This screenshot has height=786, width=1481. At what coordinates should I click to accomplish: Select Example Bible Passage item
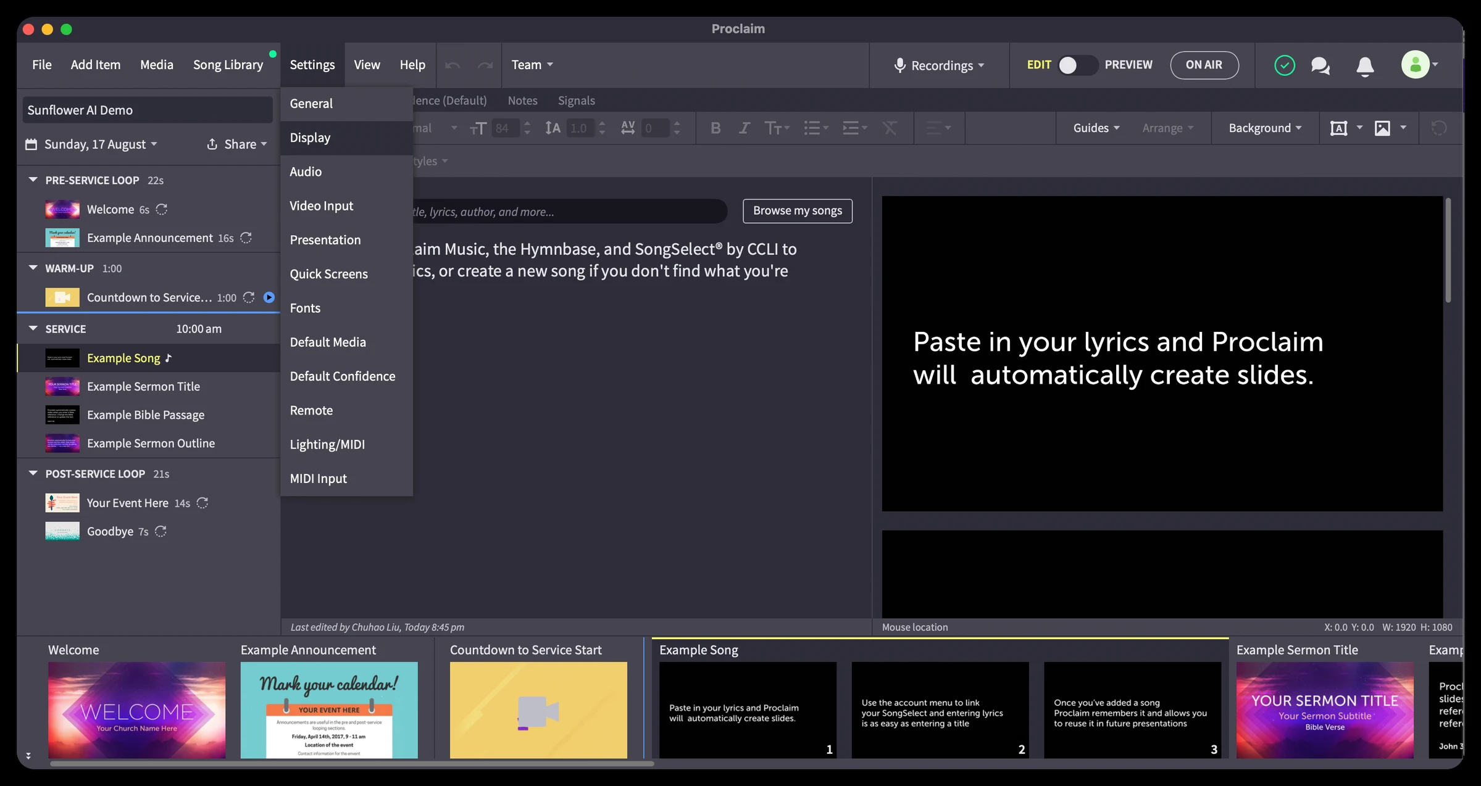148,415
